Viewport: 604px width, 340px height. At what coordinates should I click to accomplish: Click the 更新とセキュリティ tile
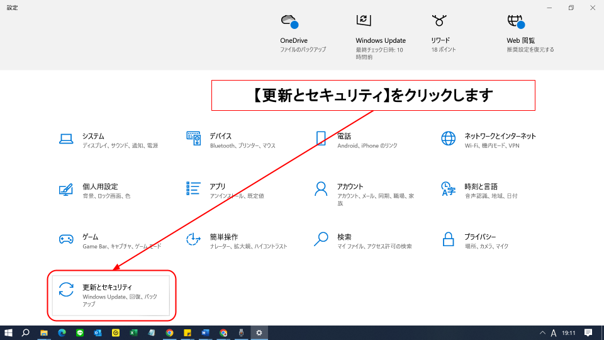pos(111,295)
